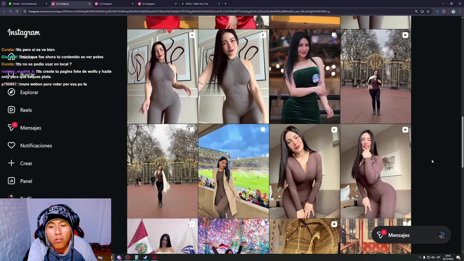Click the Steam icon in the taskbar

tap(145, 257)
